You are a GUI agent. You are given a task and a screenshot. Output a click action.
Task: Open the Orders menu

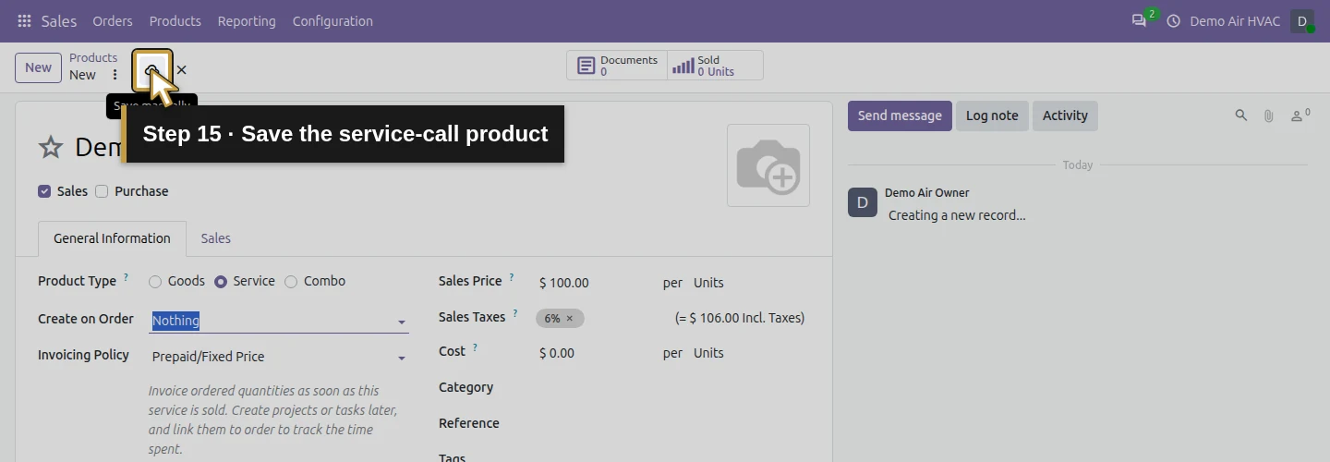pos(113,21)
